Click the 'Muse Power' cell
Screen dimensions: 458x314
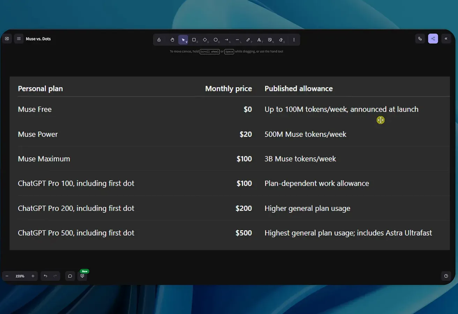pos(38,134)
